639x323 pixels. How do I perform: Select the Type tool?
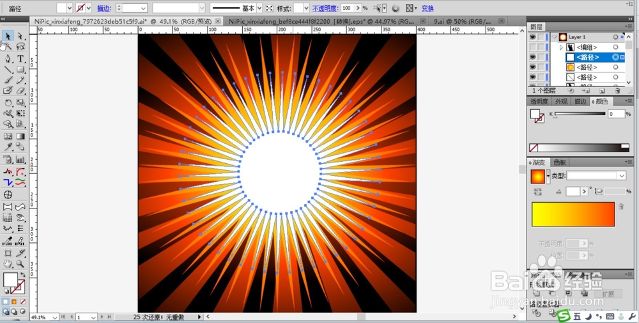coord(20,59)
